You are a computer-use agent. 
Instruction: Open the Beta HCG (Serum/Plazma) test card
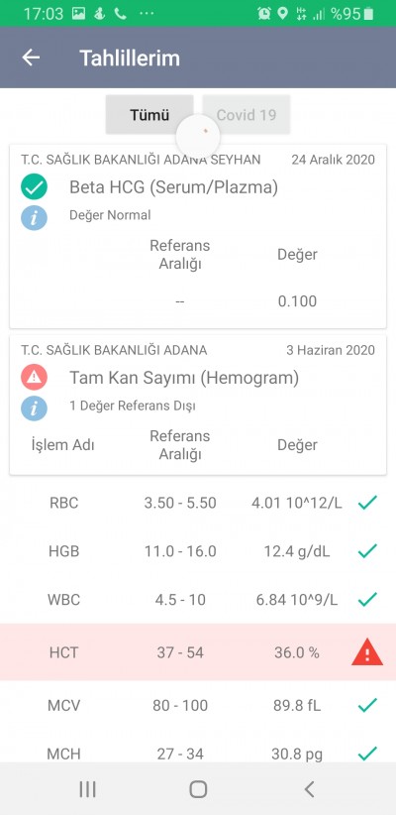pyautogui.click(x=198, y=237)
